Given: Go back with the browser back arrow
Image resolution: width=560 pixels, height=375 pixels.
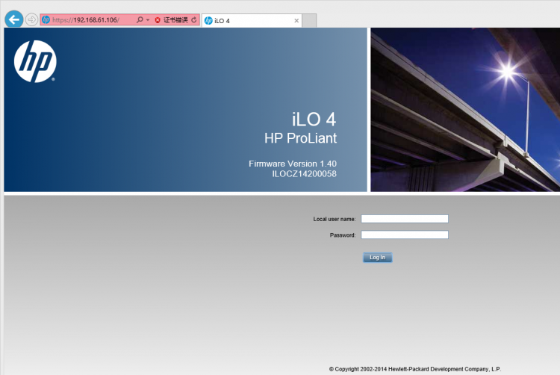Looking at the screenshot, I should click(14, 19).
